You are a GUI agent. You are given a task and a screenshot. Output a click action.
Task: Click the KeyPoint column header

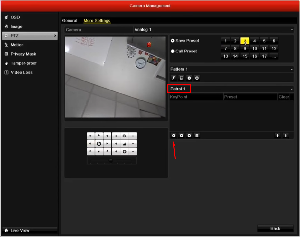click(196, 97)
